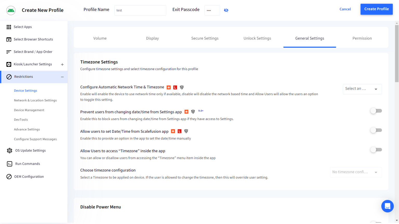399x224 pixels.
Task: Enable preventing users from changing date/time
Action: coord(376,111)
